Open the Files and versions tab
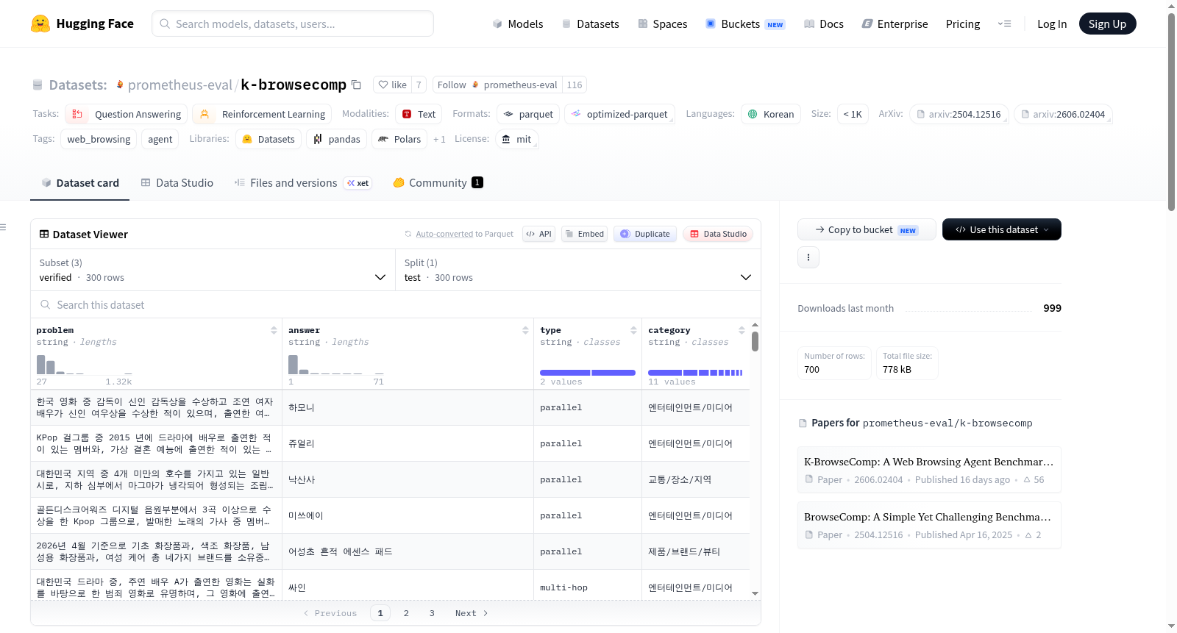Image resolution: width=1177 pixels, height=633 pixels. (302, 183)
